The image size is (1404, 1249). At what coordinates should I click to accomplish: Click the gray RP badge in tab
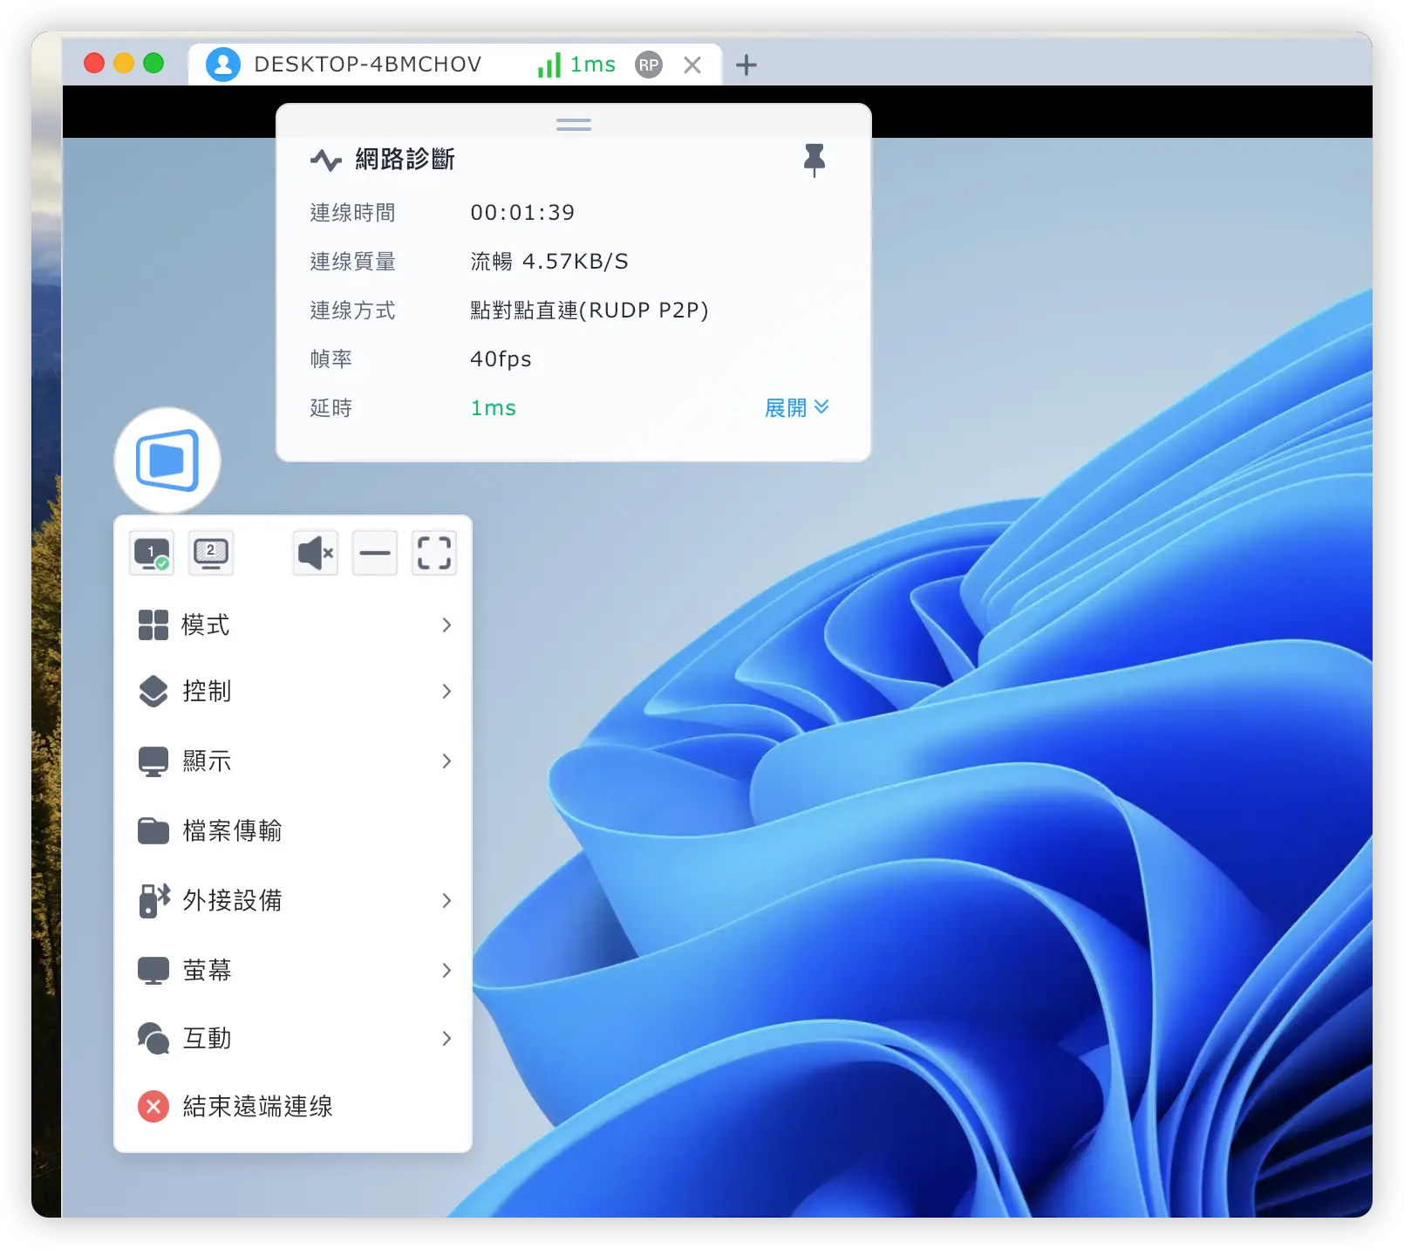(x=648, y=65)
